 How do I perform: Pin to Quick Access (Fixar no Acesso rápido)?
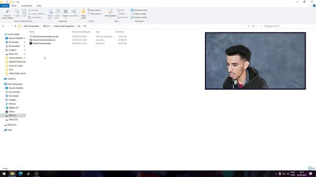tap(7, 14)
